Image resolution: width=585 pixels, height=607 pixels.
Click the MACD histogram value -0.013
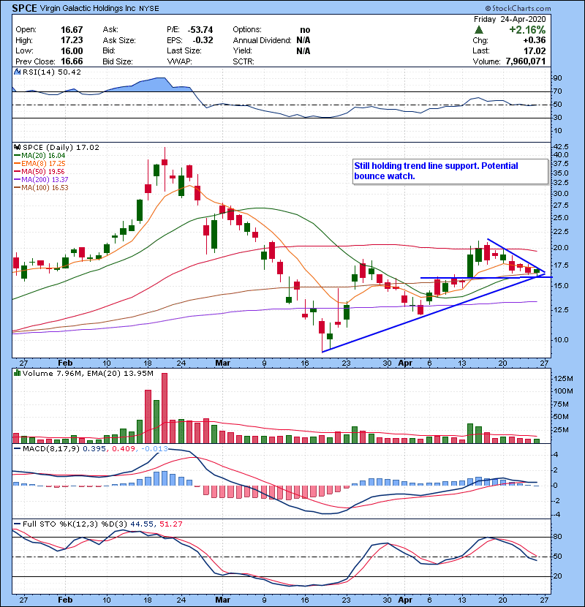pyautogui.click(x=155, y=448)
